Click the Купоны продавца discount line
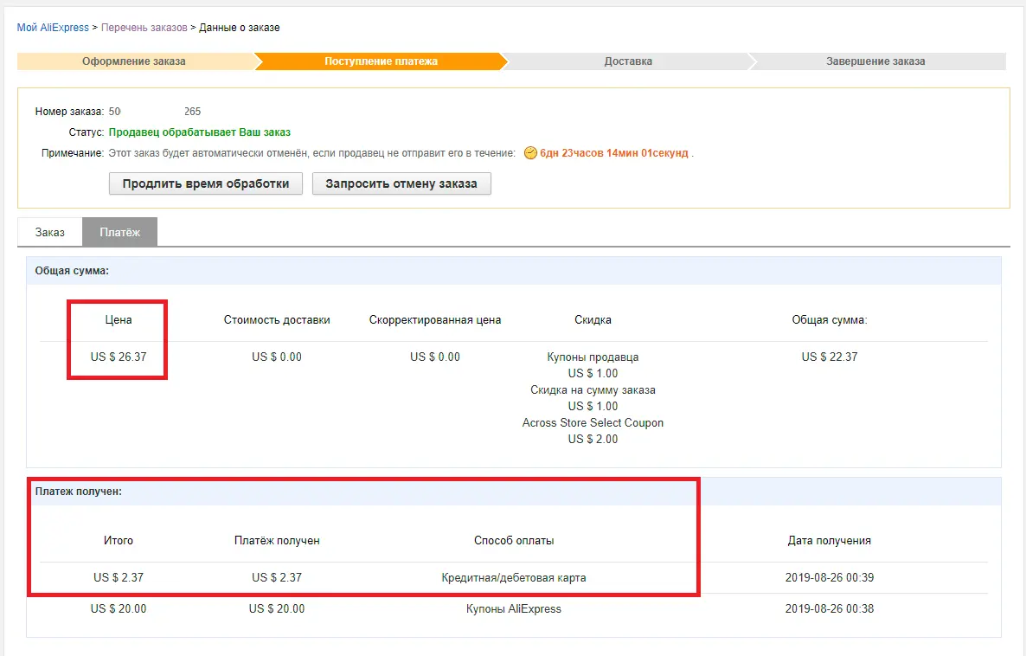This screenshot has height=656, width=1026. coord(593,357)
